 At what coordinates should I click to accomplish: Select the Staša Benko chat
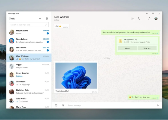point(29,49)
